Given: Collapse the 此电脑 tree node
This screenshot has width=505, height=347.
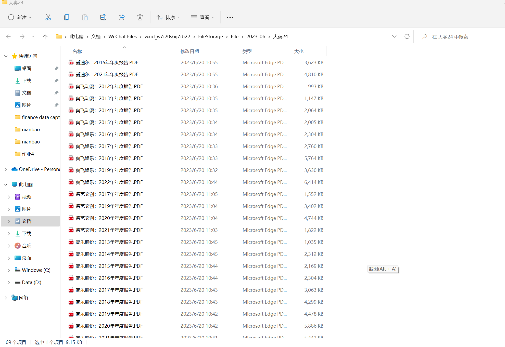Looking at the screenshot, I should pos(6,185).
